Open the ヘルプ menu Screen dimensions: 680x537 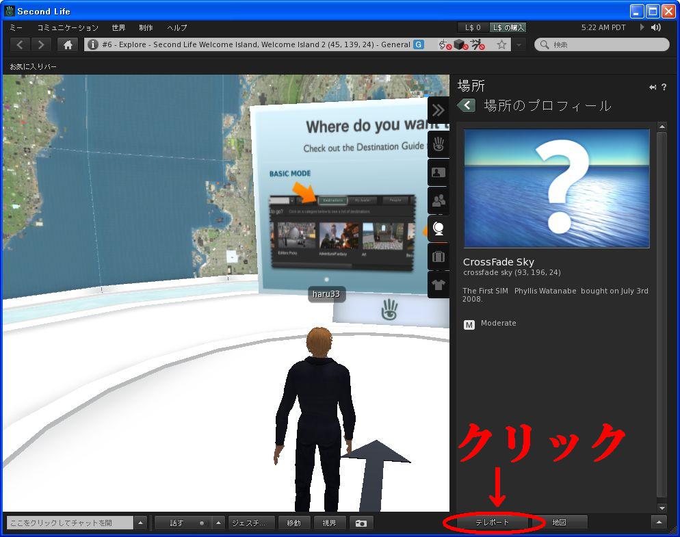(177, 28)
